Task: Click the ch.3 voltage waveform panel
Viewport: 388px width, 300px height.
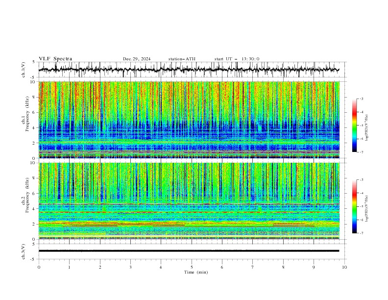Action: [193, 251]
